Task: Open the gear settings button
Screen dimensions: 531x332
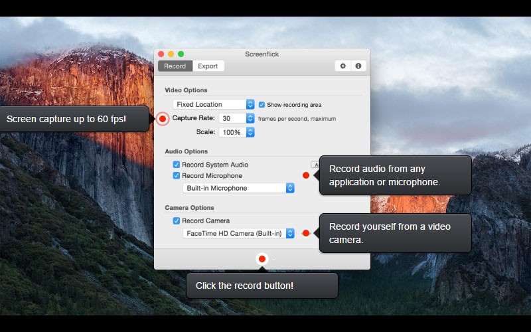Action: tap(342, 66)
